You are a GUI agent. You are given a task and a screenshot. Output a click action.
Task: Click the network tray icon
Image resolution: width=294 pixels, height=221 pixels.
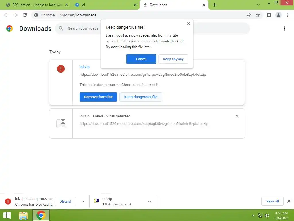(x=260, y=216)
